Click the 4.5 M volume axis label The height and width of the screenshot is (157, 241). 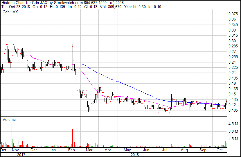tap(233, 124)
